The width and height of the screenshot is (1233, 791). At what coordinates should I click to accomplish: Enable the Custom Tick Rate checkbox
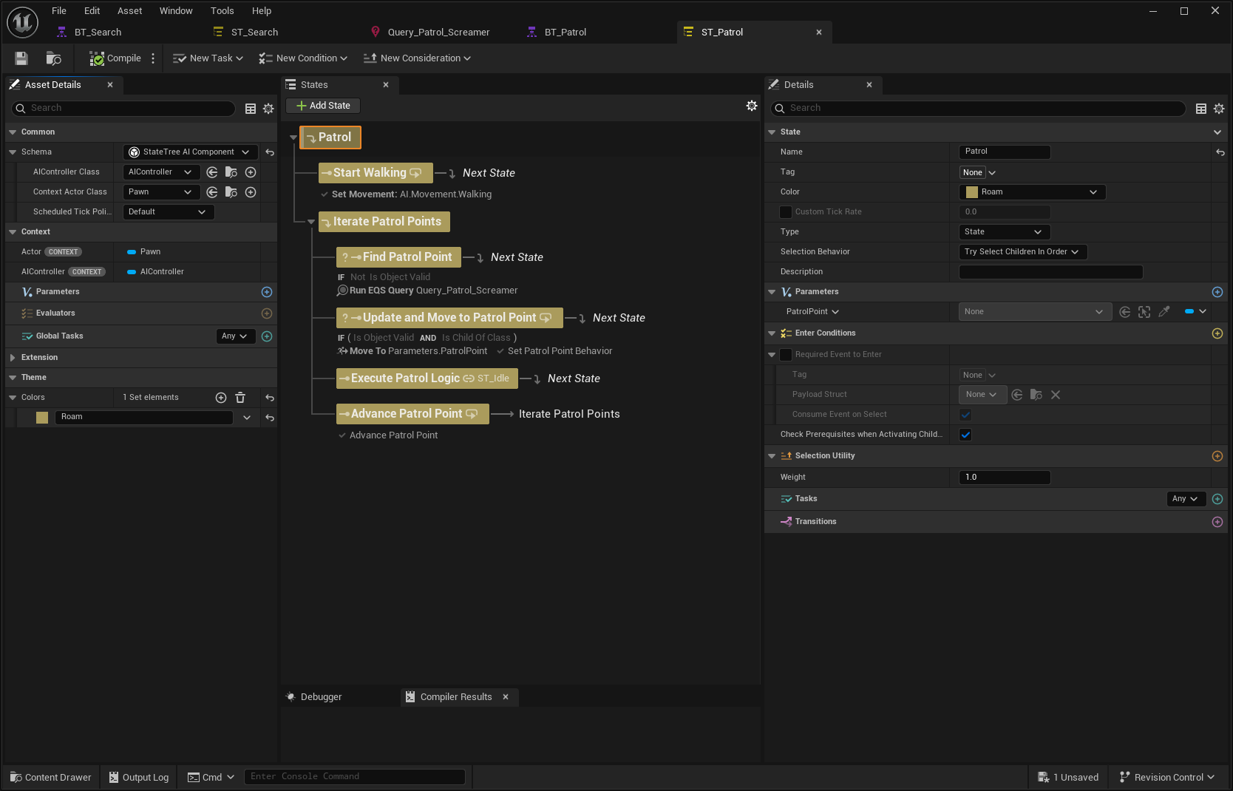click(x=786, y=212)
